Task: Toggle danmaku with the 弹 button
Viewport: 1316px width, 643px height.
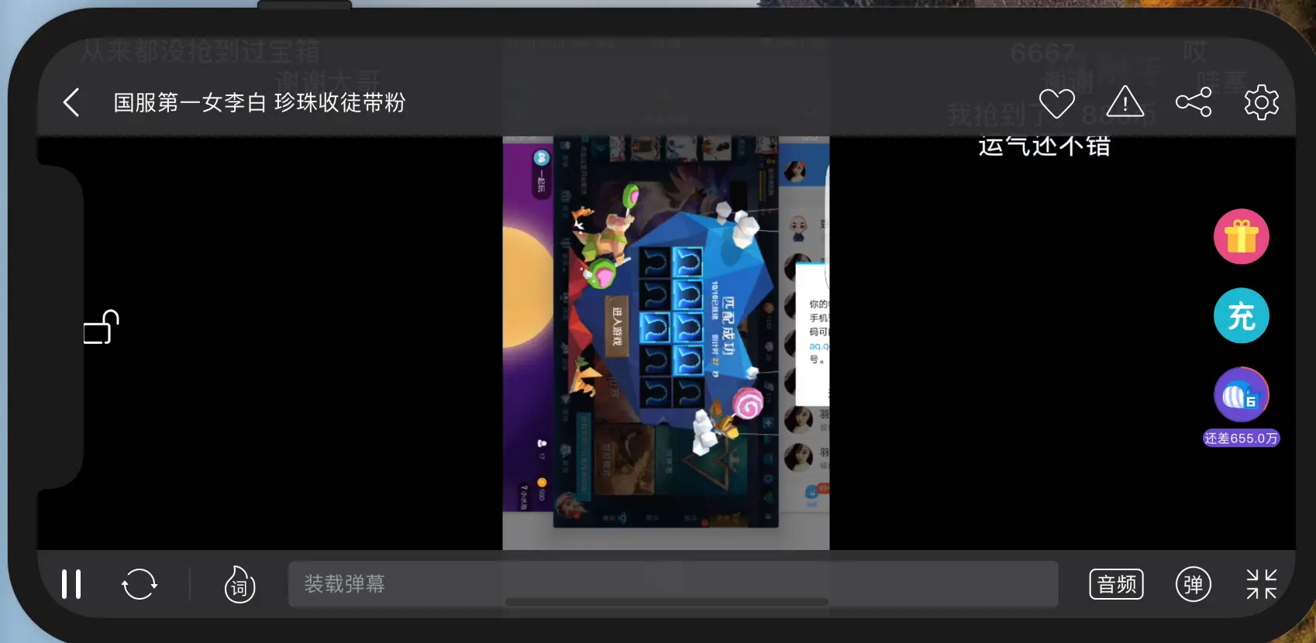Action: 1194,584
